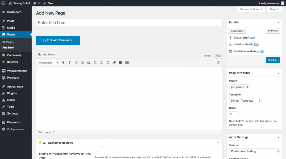This screenshot has height=159, width=286.
Task: Enable WP Customer Reviews checkbox
Action: tap(96, 153)
